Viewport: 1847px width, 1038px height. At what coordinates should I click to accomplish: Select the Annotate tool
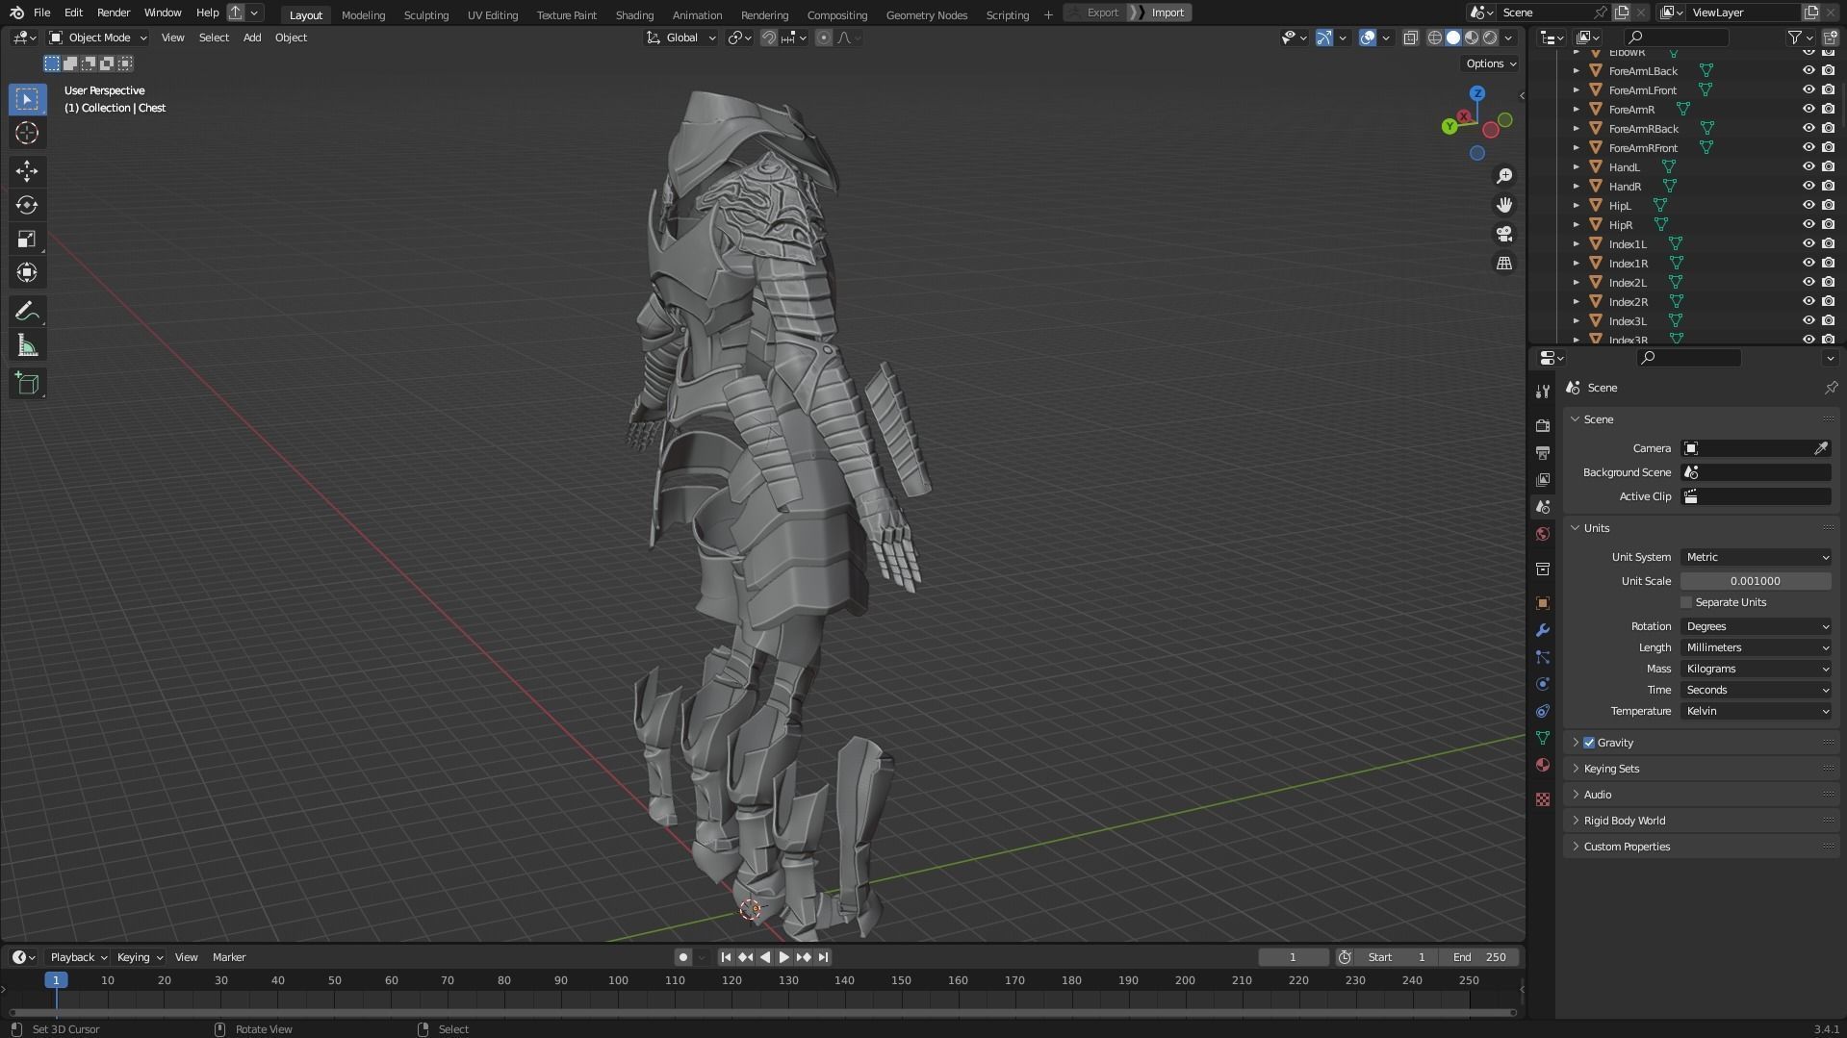pos(27,311)
